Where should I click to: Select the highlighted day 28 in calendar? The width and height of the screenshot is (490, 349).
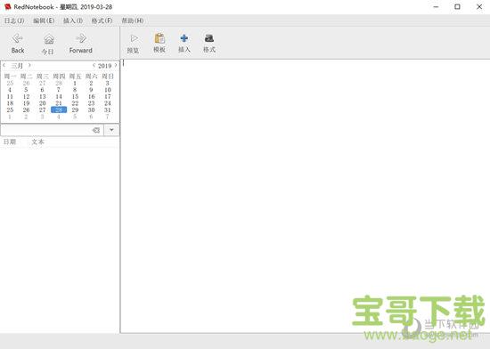pyautogui.click(x=59, y=110)
